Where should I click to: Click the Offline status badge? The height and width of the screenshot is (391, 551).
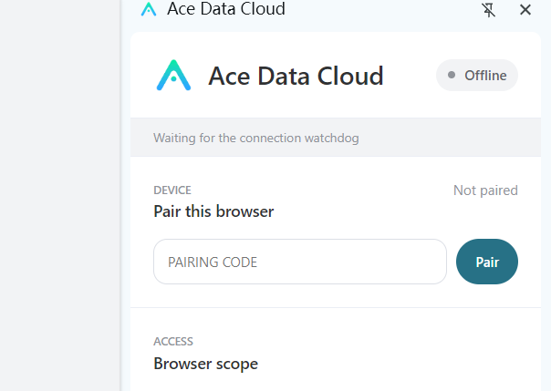(477, 75)
